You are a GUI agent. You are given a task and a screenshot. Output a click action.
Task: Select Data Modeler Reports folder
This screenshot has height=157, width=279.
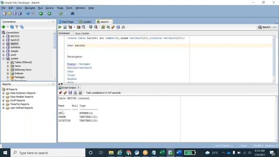tap(21, 97)
